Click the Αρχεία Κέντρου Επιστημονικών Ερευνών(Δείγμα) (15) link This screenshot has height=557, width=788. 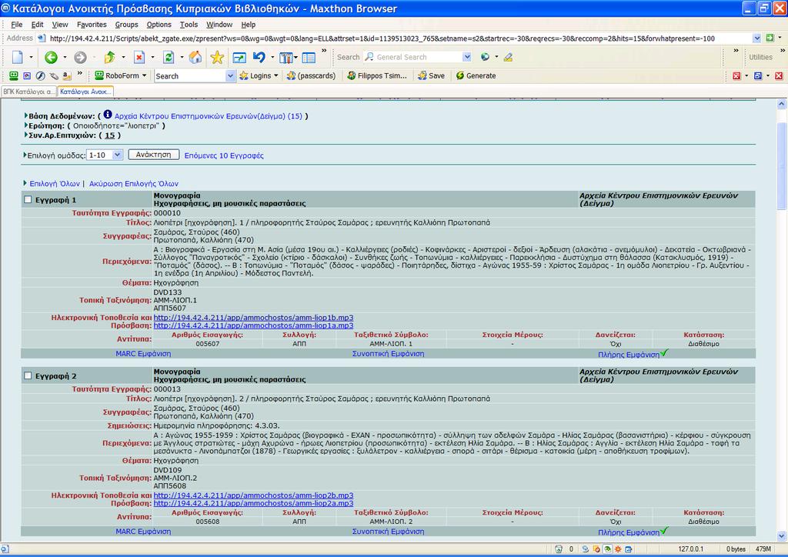pyautogui.click(x=209, y=116)
